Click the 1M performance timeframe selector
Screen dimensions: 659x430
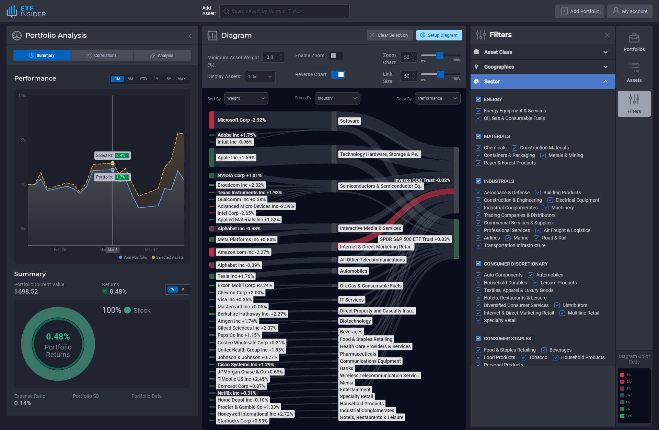(x=117, y=78)
